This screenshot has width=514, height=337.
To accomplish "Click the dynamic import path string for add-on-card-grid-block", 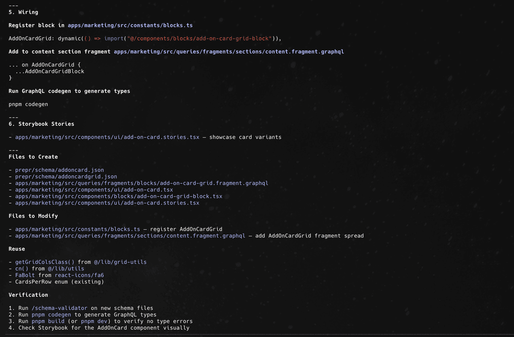I will point(202,39).
